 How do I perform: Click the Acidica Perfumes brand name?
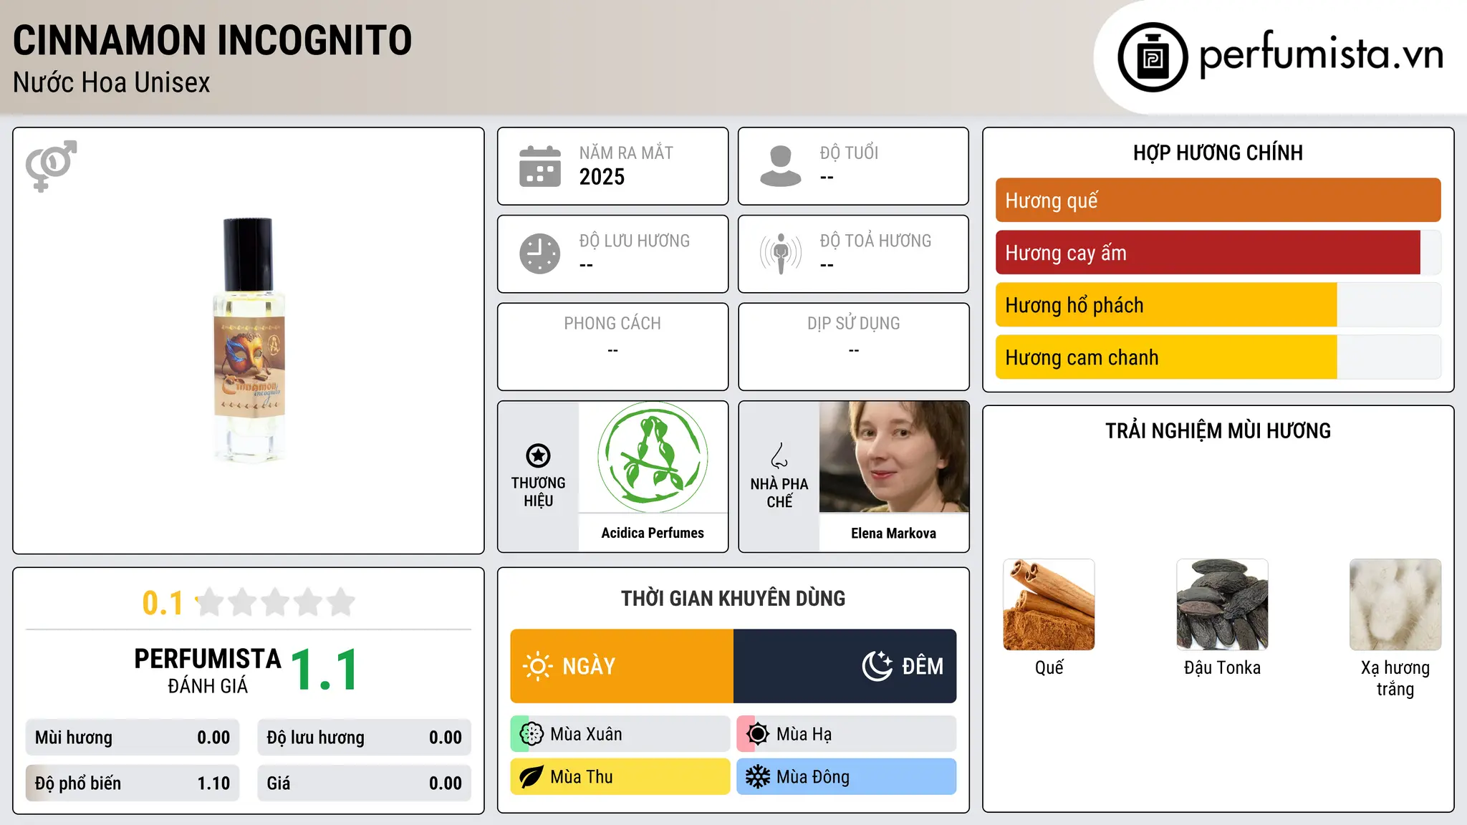(x=653, y=533)
